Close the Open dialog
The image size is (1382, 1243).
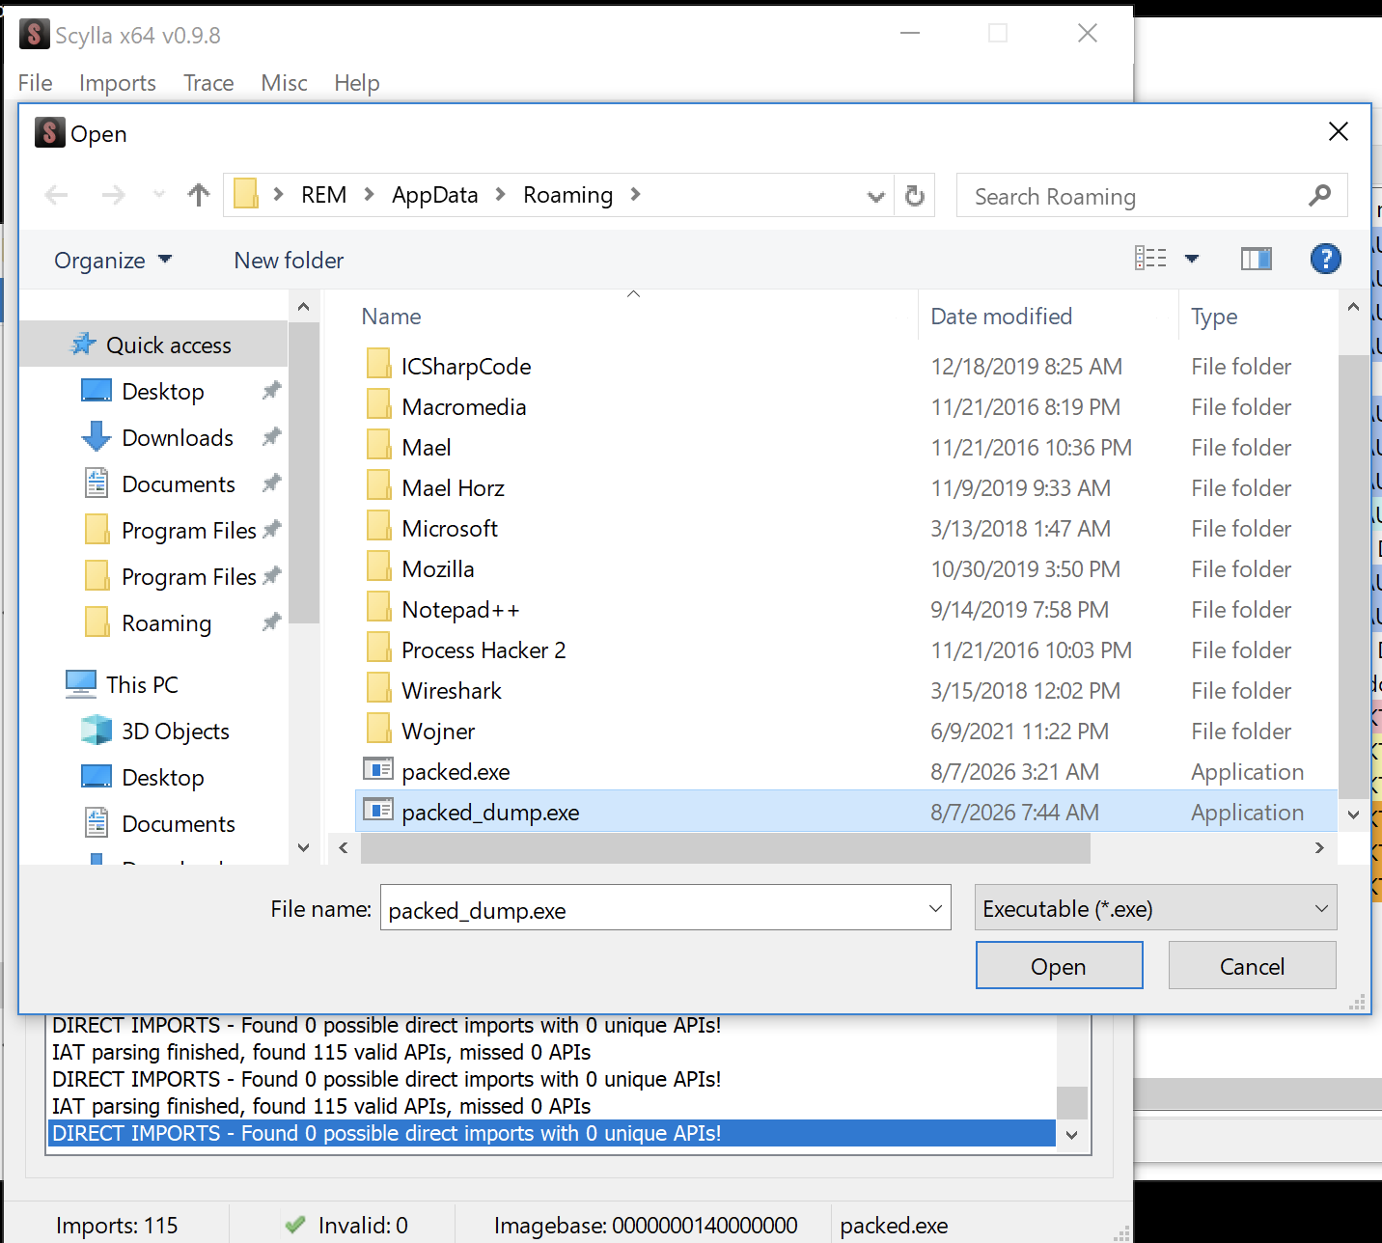click(1338, 131)
